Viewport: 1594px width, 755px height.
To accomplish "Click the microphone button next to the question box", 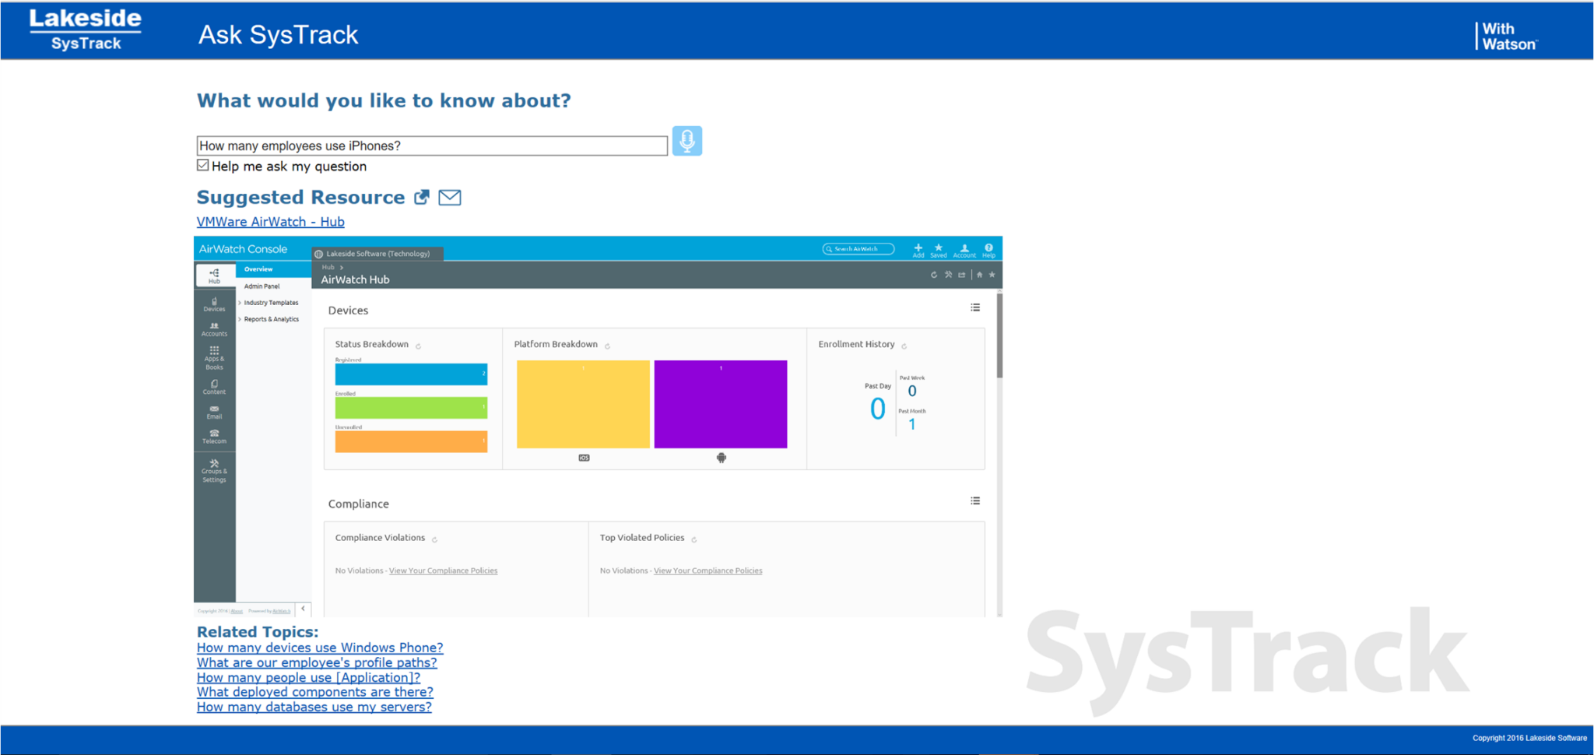I will tap(686, 141).
